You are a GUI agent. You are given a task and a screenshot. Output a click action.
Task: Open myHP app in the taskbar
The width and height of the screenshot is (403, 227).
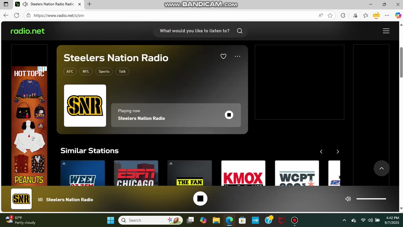coord(255,220)
